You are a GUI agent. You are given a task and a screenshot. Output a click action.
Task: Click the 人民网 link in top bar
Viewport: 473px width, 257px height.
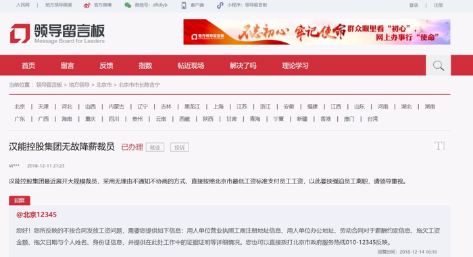click(x=23, y=5)
